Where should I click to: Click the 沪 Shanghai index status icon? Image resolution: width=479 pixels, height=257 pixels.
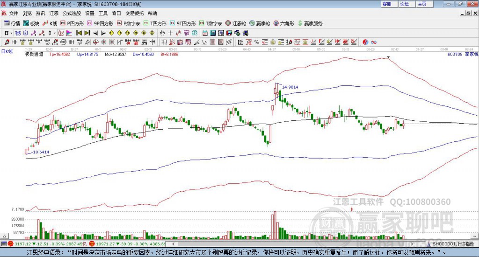(11, 244)
